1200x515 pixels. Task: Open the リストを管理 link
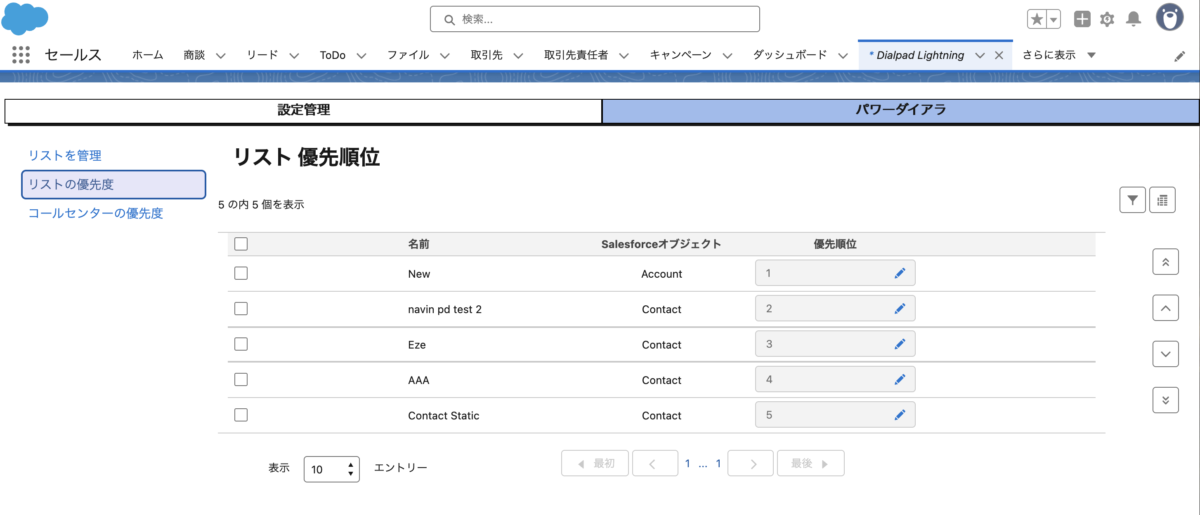(65, 155)
